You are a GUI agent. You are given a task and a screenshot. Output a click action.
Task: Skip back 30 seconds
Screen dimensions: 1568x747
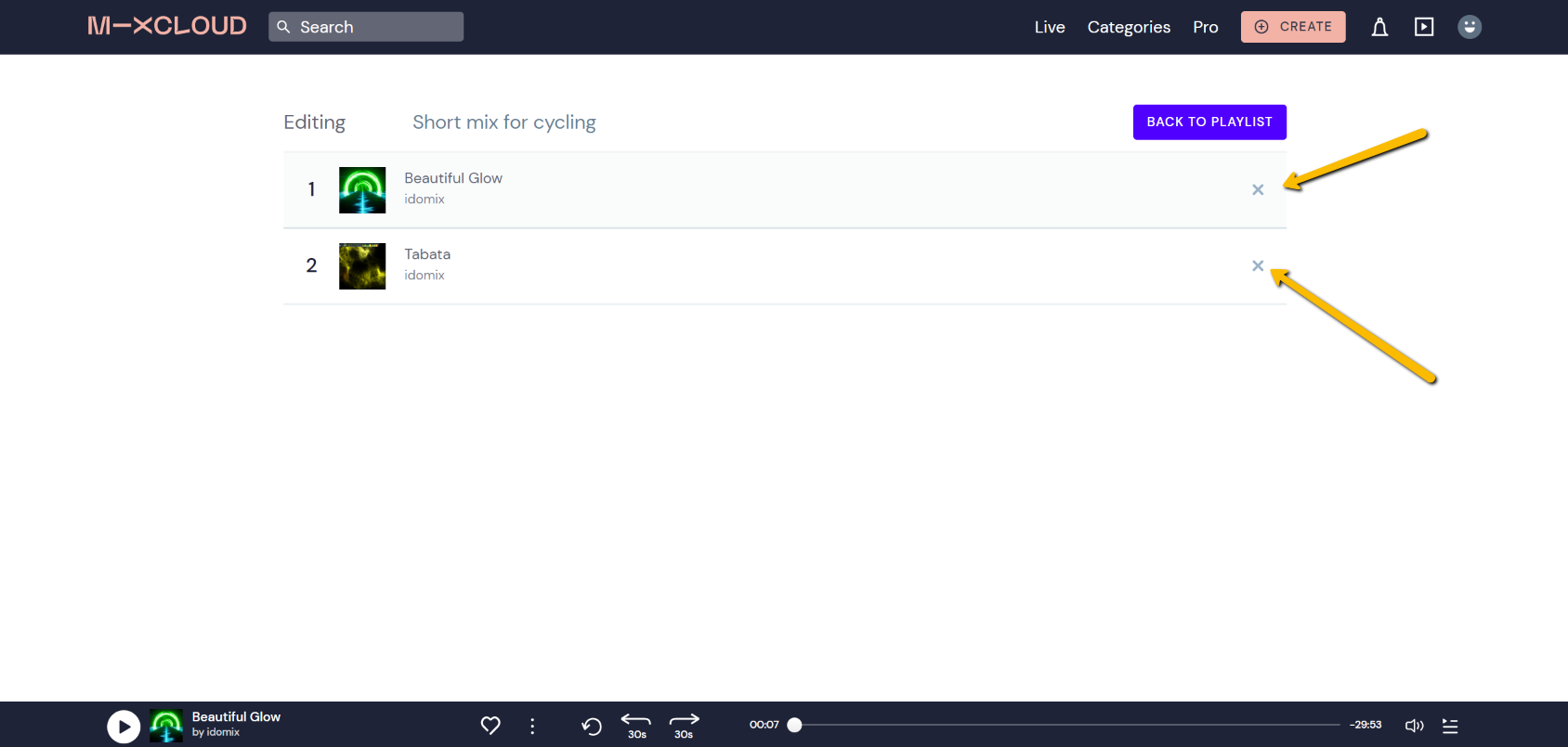click(x=636, y=725)
